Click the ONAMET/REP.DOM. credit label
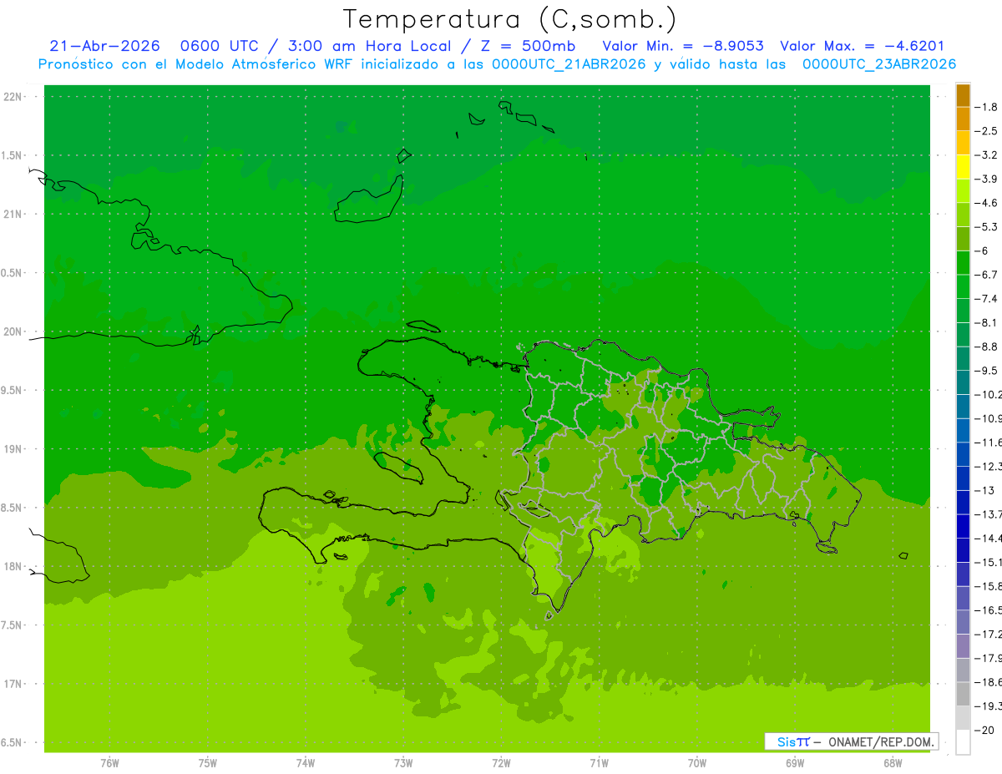 point(880,741)
